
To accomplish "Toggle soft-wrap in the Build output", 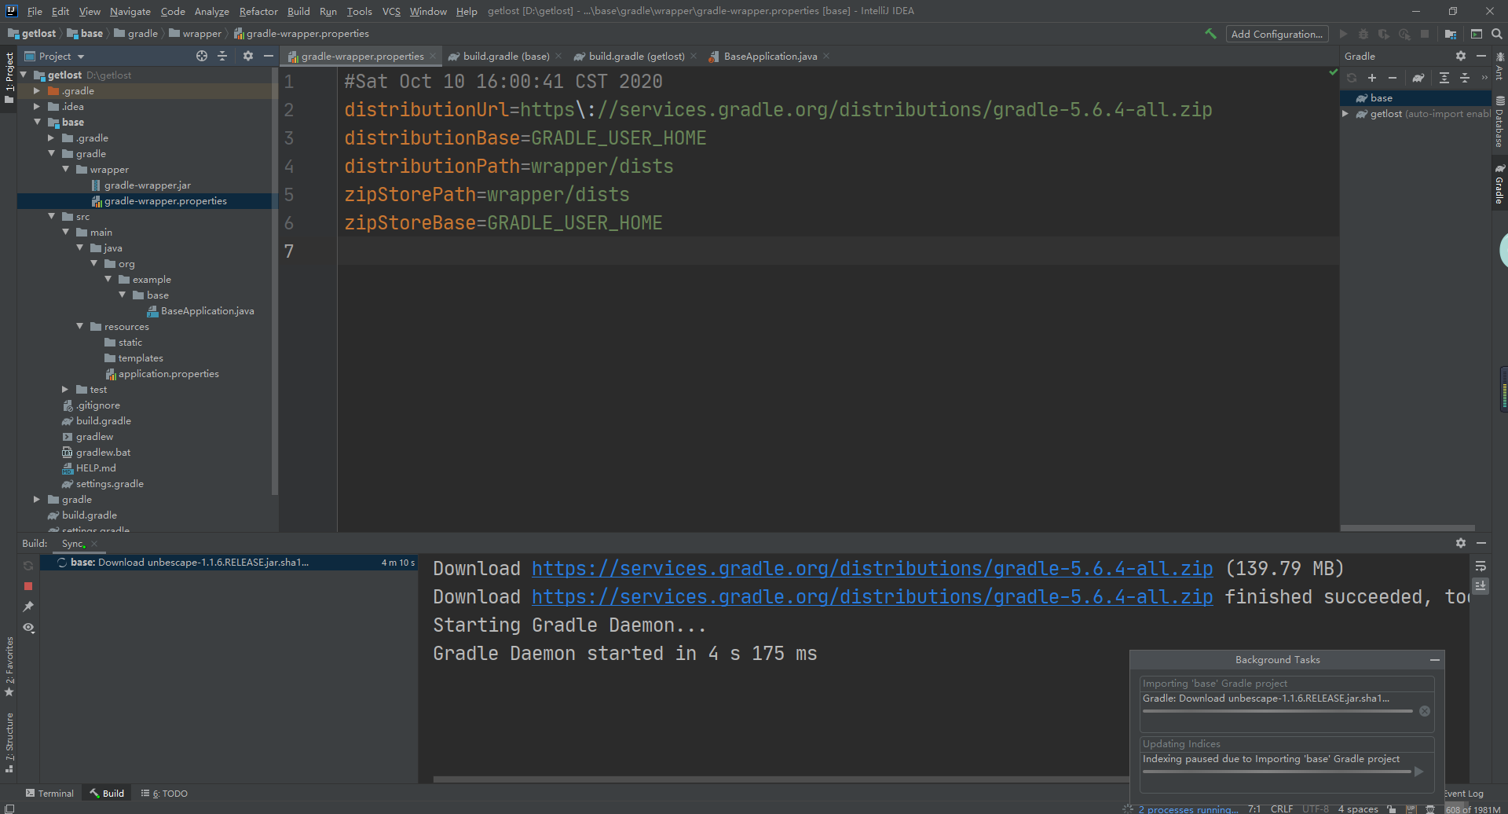I will click(x=1481, y=566).
